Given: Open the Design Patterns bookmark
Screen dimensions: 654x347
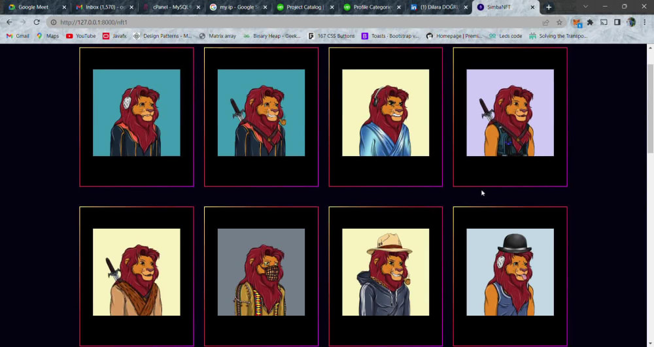Looking at the screenshot, I should (x=163, y=36).
